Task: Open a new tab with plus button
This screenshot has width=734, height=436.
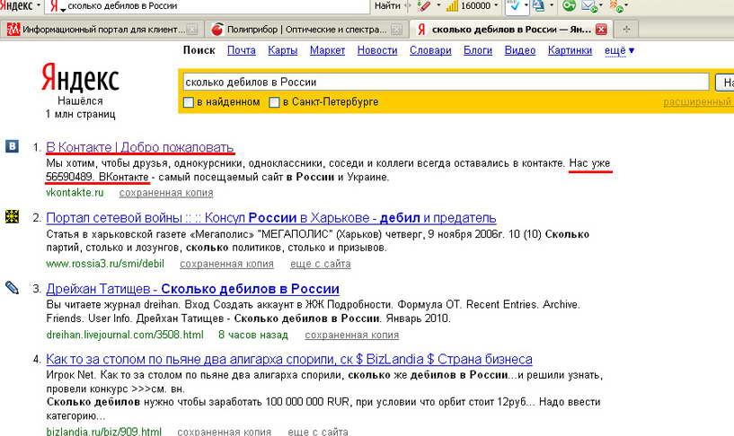Action: (626, 30)
